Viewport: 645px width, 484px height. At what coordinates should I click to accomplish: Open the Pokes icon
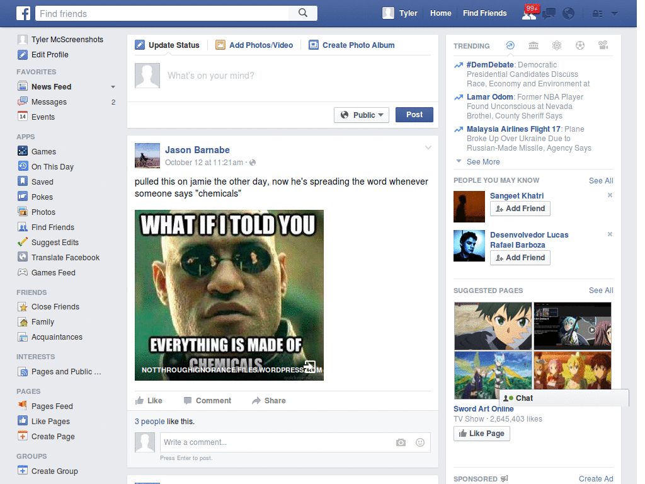[23, 197]
